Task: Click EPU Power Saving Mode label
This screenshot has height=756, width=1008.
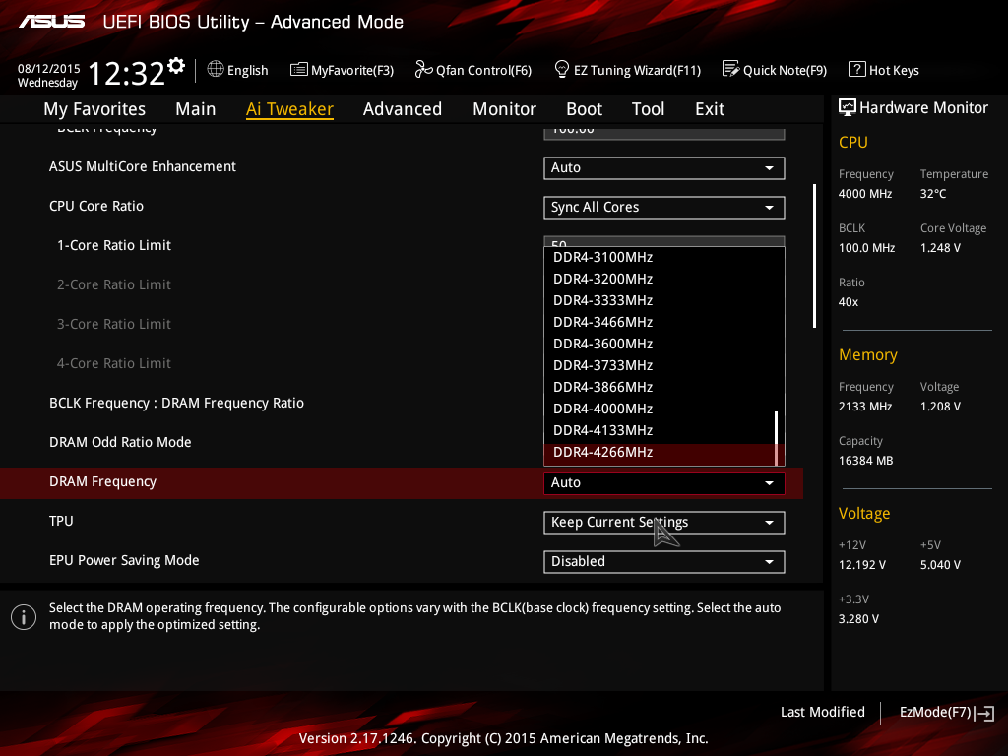Action: (124, 560)
